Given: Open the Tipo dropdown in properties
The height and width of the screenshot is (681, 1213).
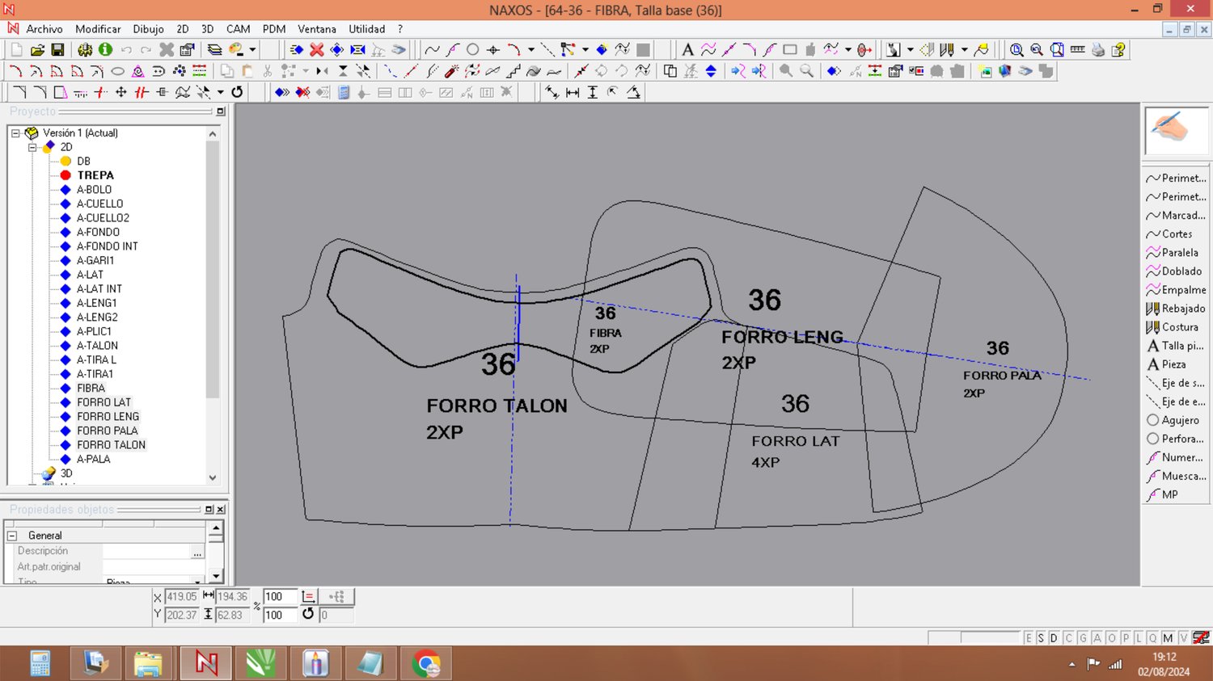Looking at the screenshot, I should click(x=197, y=581).
